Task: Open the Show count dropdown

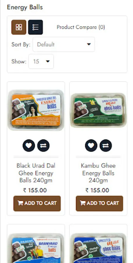Action: (41, 61)
